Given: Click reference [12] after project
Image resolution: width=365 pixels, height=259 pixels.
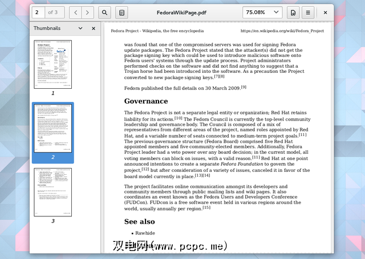Looking at the screenshot, I should click(x=145, y=169).
